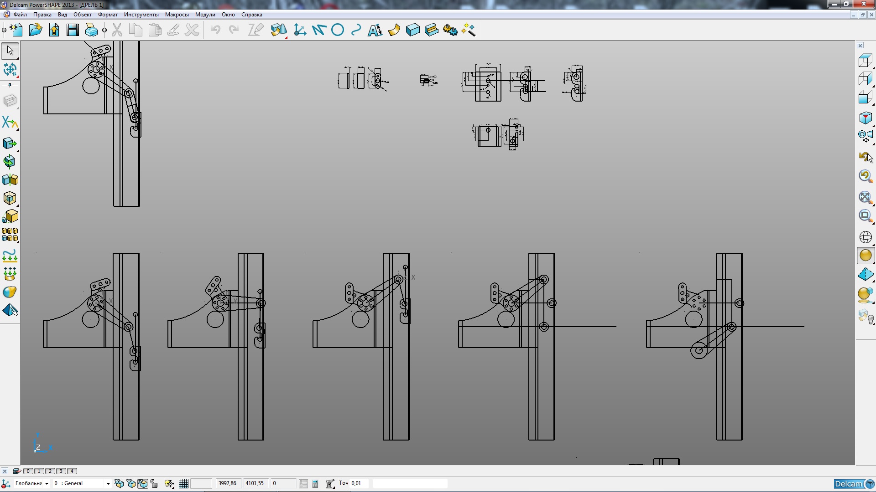
Task: Click the tolerance value field
Action: (x=359, y=483)
